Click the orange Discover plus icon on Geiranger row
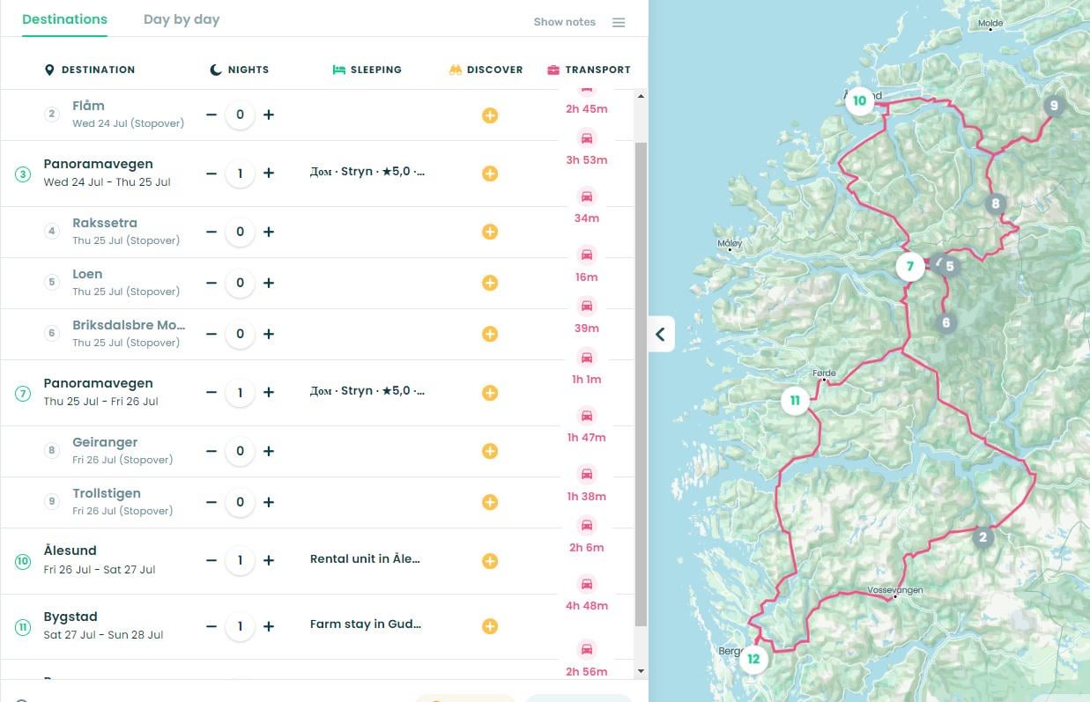The height and width of the screenshot is (702, 1090). tap(490, 450)
